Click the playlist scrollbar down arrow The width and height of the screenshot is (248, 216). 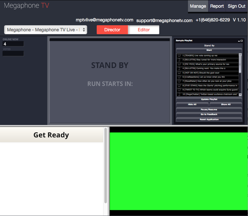coord(240,95)
